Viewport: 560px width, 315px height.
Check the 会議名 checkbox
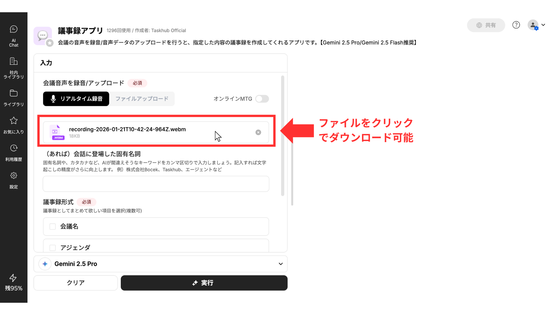52,227
